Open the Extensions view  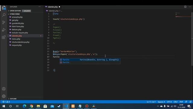tap(4, 37)
